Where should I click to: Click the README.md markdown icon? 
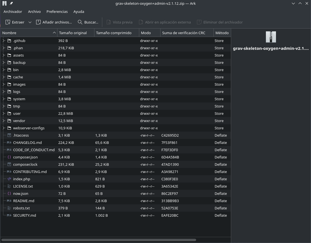pos(9,201)
